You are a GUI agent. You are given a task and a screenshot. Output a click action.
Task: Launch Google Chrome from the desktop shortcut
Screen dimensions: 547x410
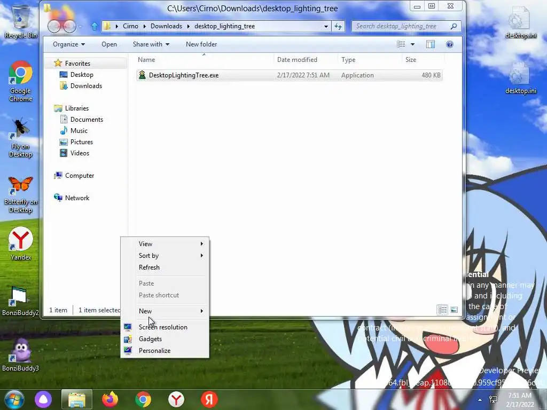21,81
